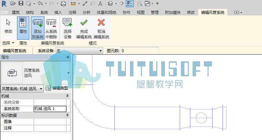
Task: Click the 系统设备 property row label
Action: click(12, 102)
